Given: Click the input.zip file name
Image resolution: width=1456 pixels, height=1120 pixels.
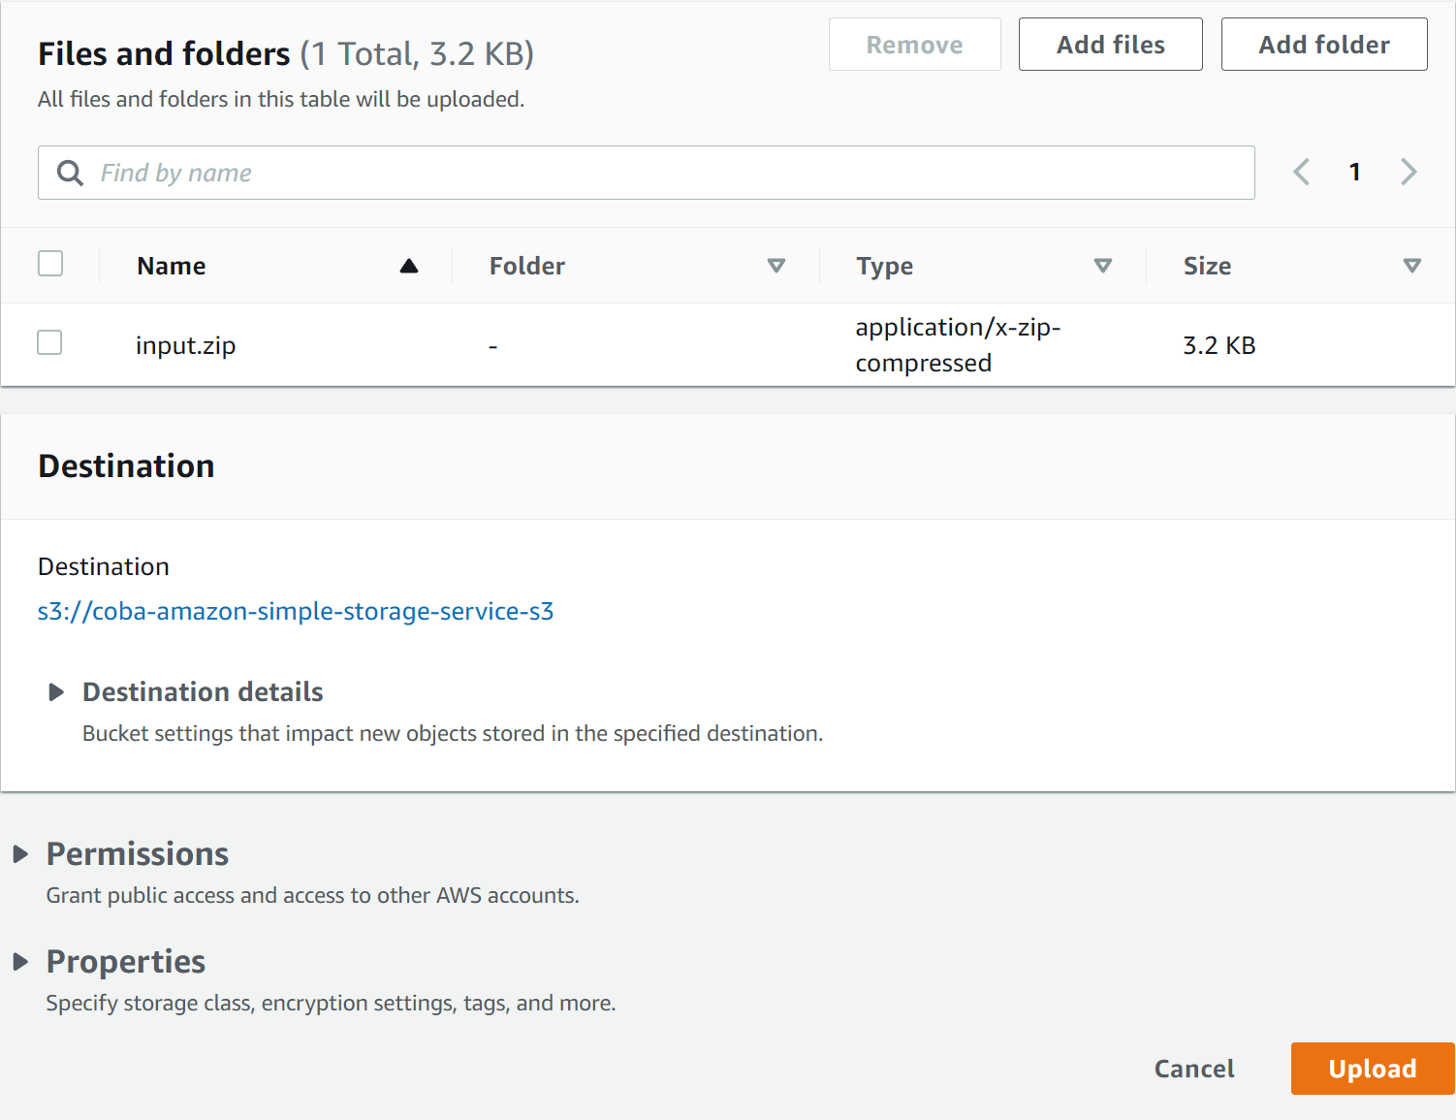Looking at the screenshot, I should coord(186,346).
